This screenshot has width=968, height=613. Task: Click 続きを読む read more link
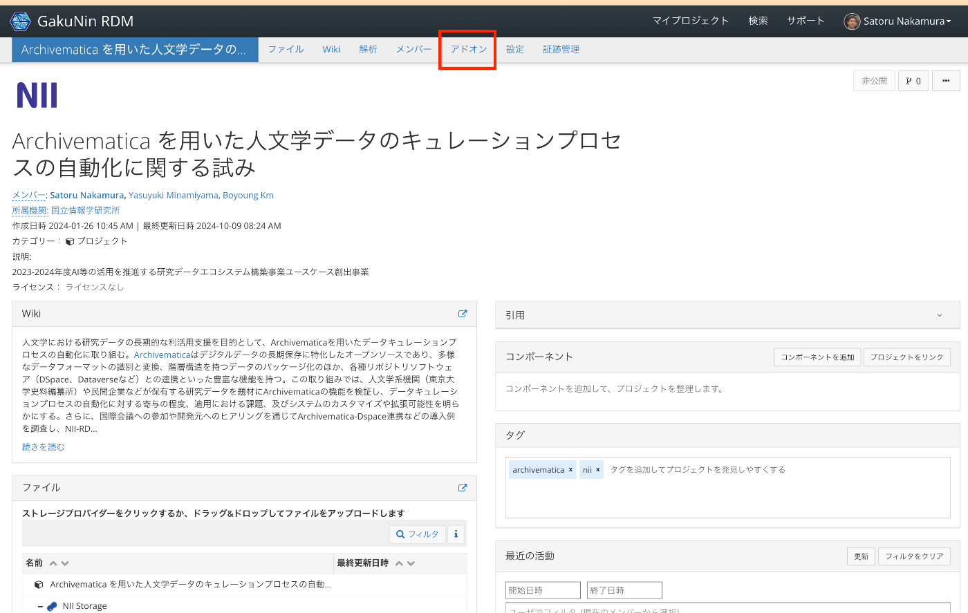coord(43,447)
